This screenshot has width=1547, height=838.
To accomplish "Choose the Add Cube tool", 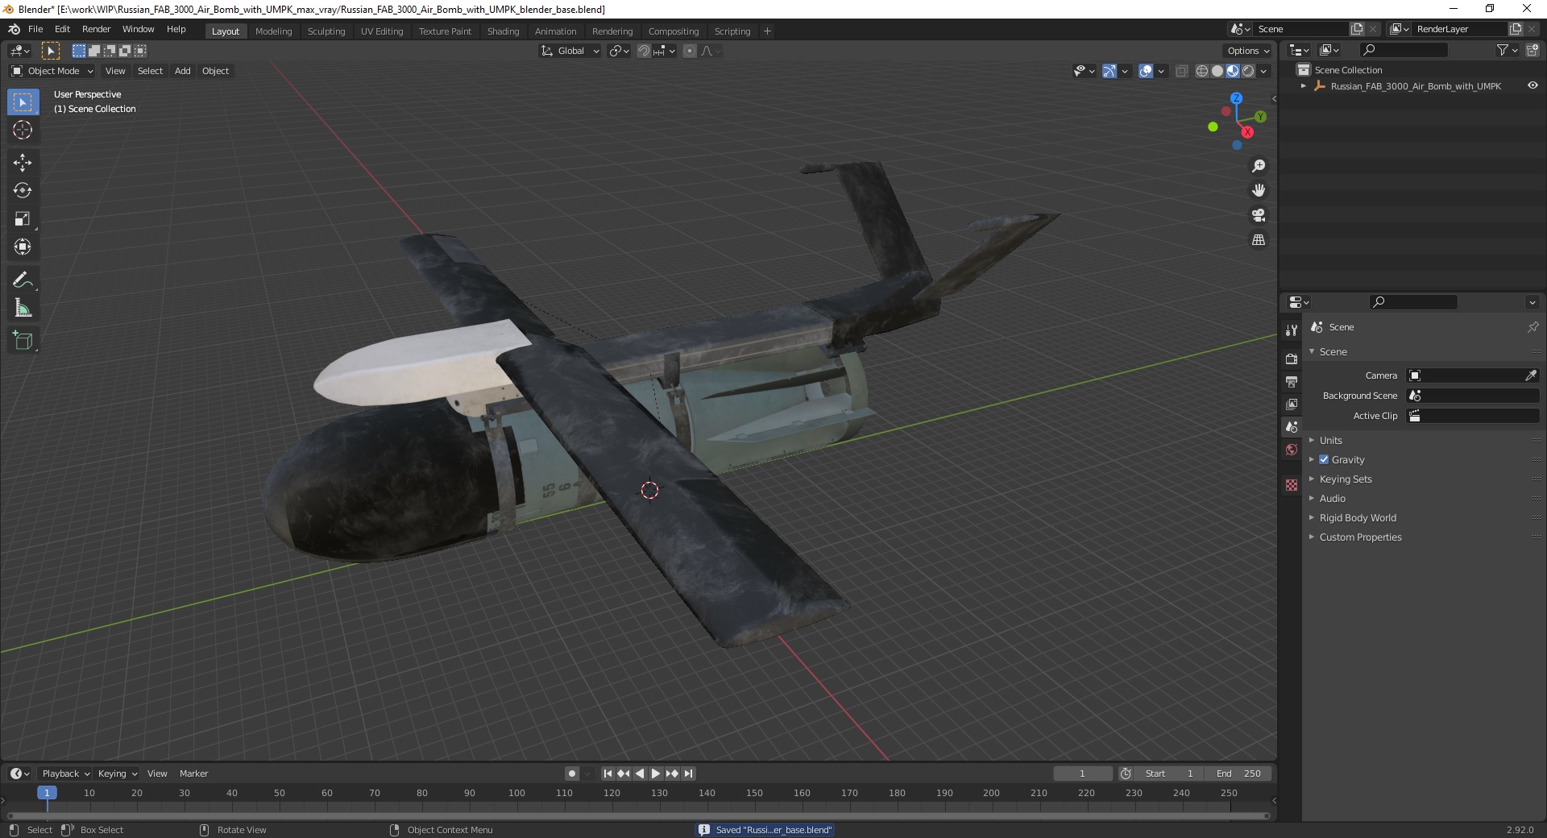I will click(x=23, y=341).
